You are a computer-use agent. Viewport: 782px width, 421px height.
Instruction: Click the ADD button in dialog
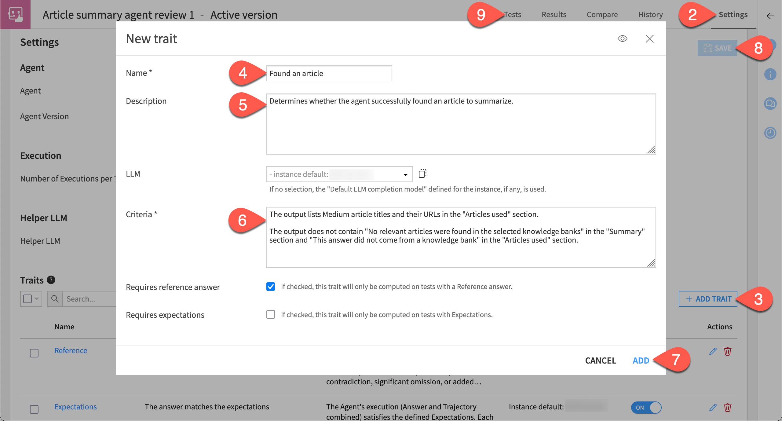641,361
